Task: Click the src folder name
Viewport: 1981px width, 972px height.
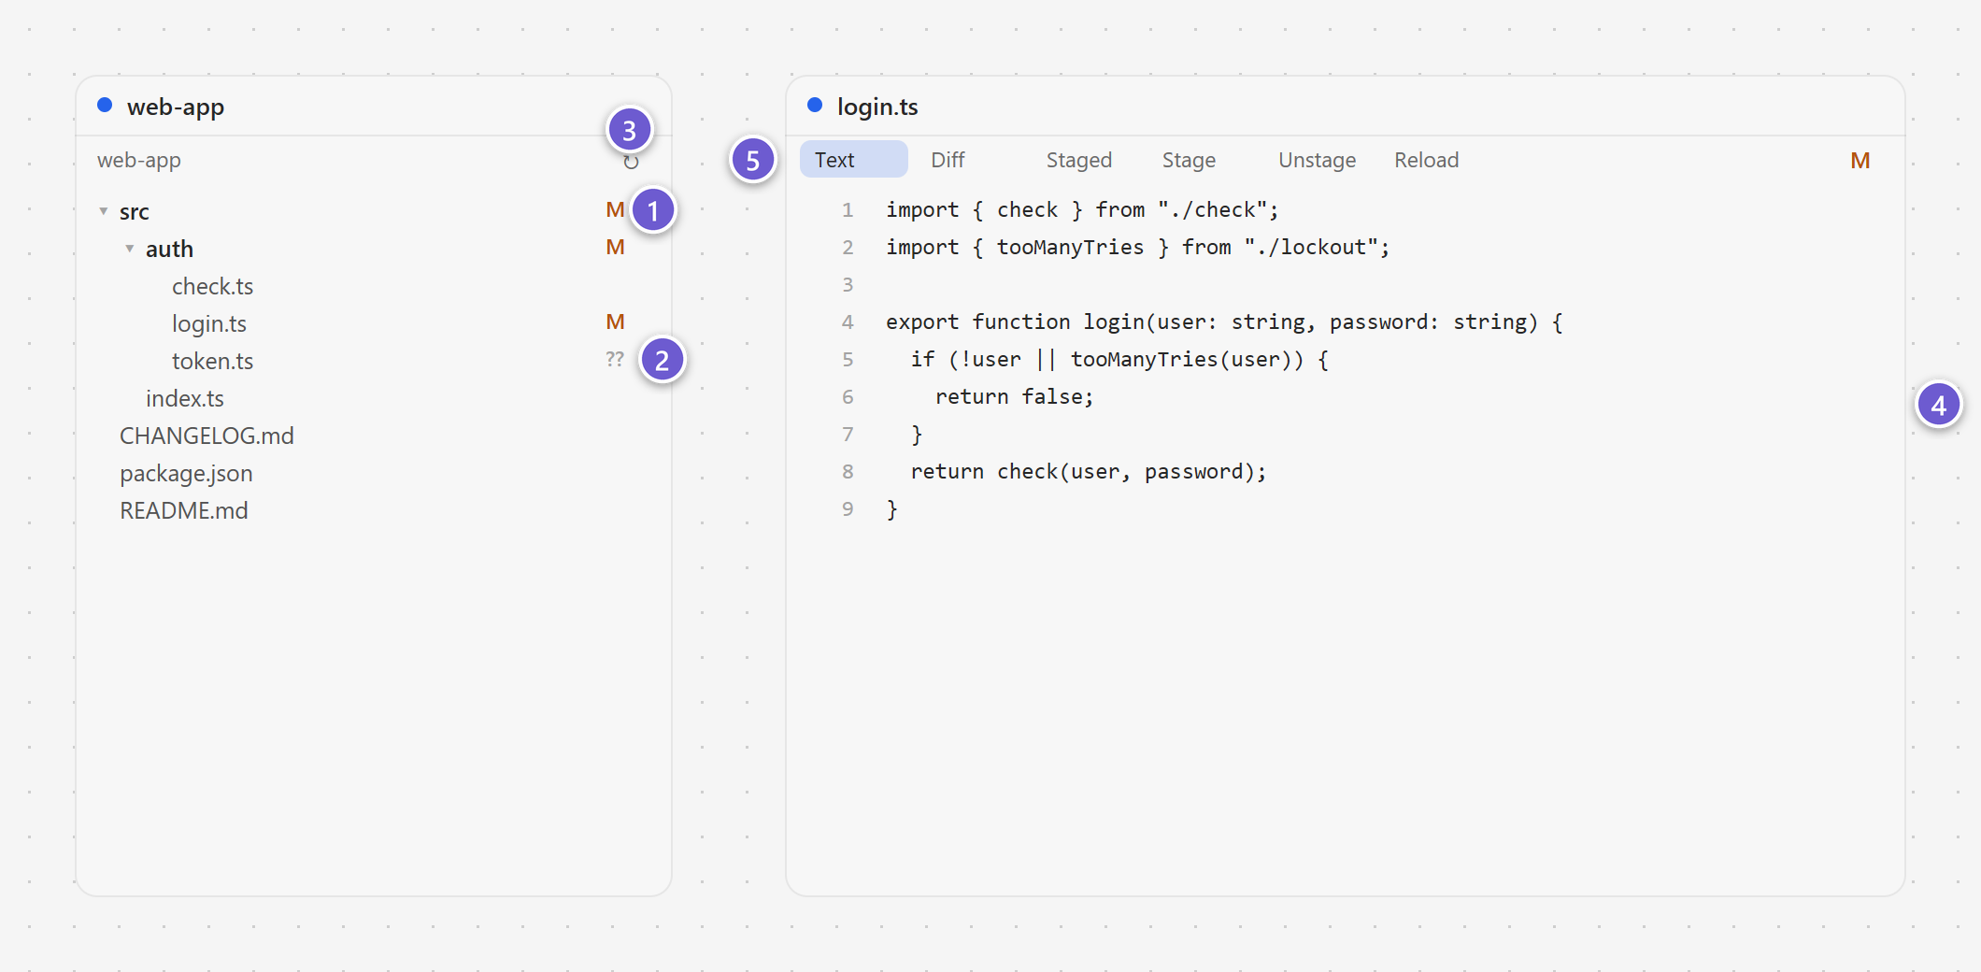Action: [135, 211]
